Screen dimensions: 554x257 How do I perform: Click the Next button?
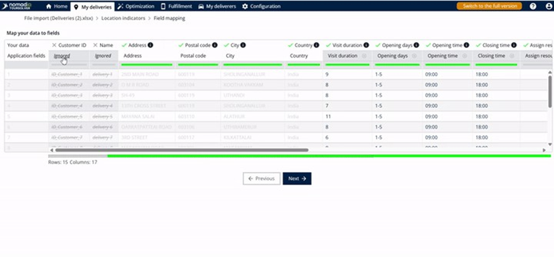297,178
